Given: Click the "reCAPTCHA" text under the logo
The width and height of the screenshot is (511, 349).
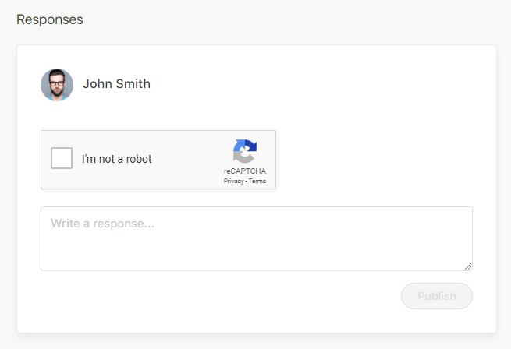Looking at the screenshot, I should 244,171.
